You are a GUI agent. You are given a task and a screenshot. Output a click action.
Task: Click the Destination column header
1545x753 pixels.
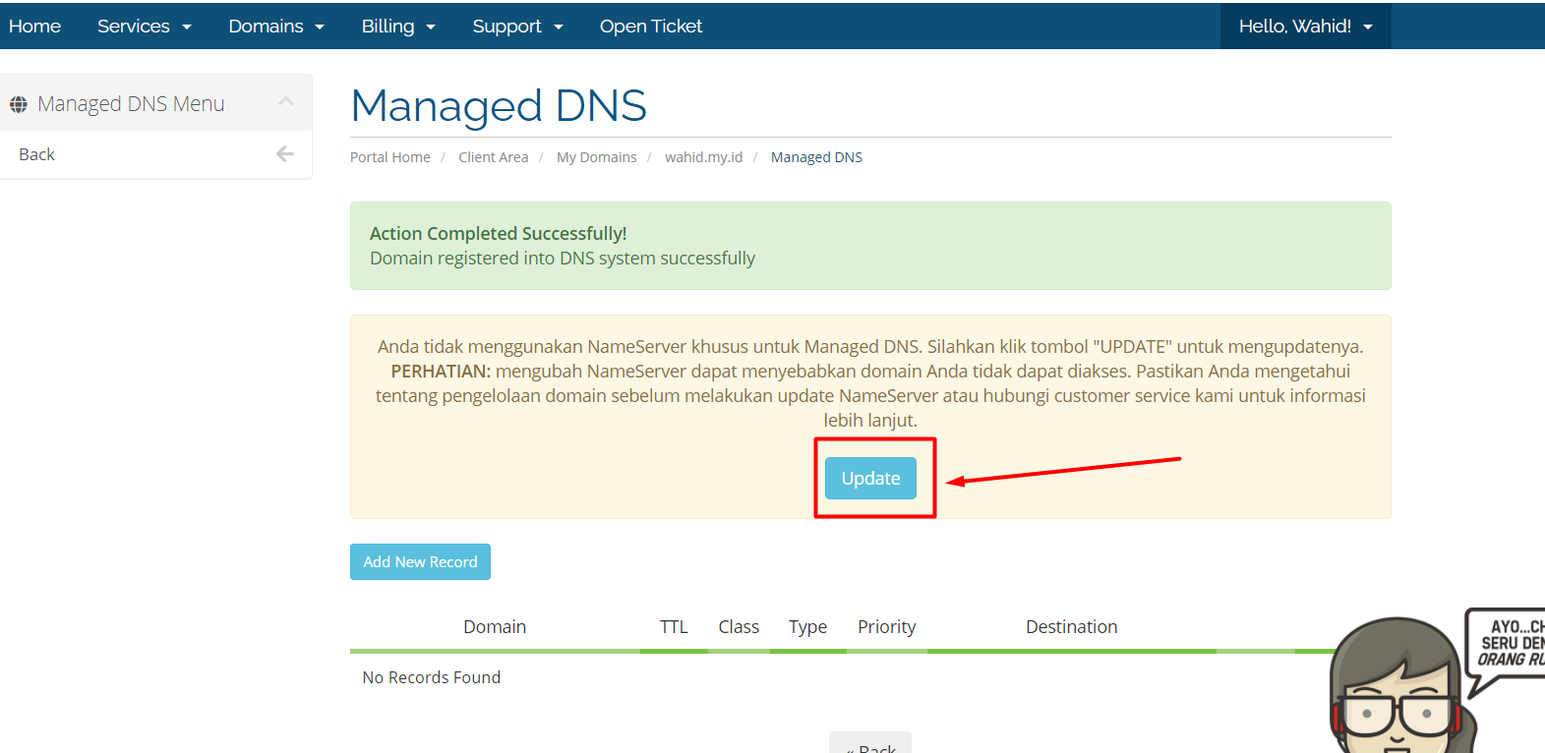click(1072, 627)
